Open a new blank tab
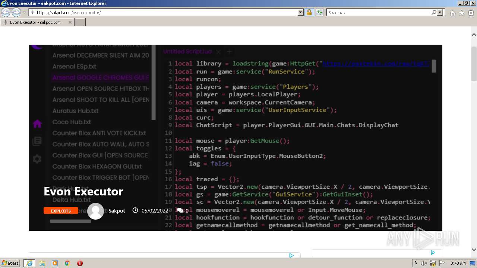Screen dimensions: 477x268 [80, 22]
